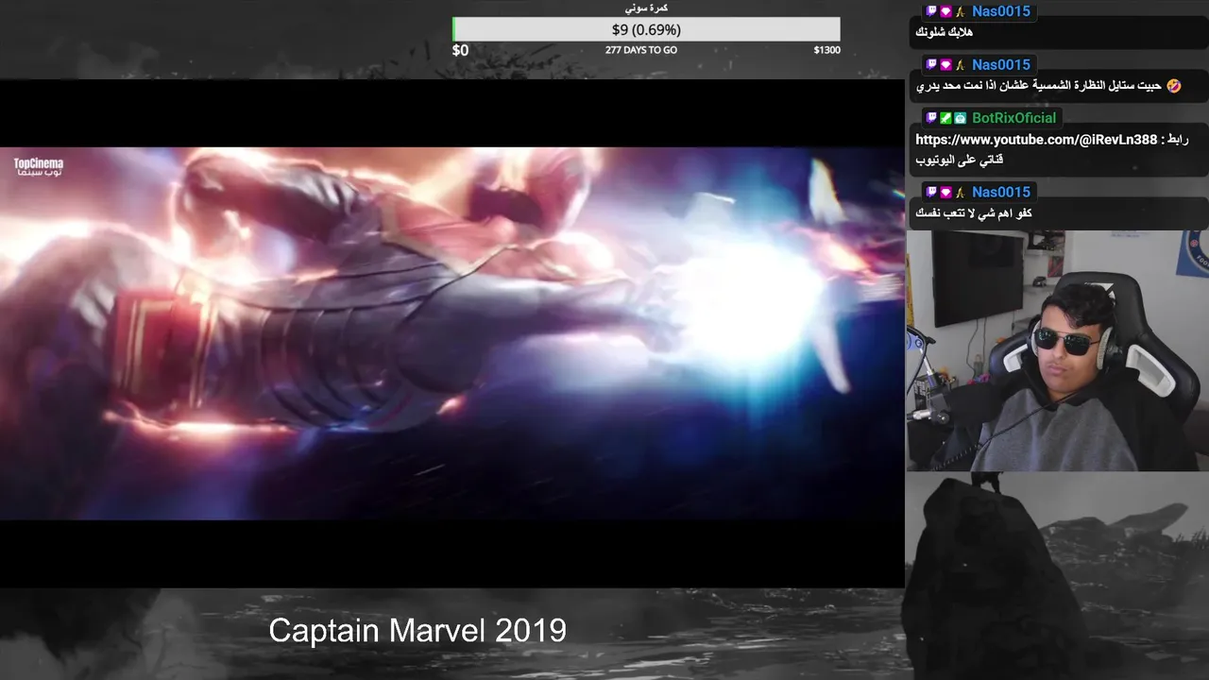1209x680 pixels.
Task: Click the chat message 'كفو اهم شي لا تتعب نفسك'
Action: click(974, 213)
